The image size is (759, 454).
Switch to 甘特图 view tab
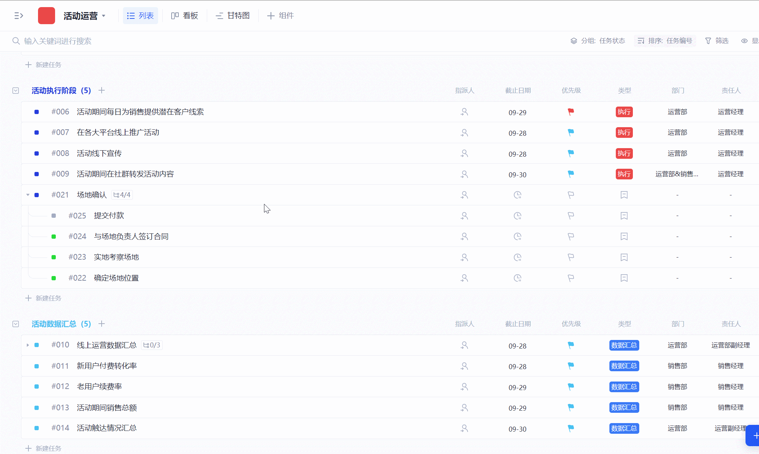(x=233, y=16)
